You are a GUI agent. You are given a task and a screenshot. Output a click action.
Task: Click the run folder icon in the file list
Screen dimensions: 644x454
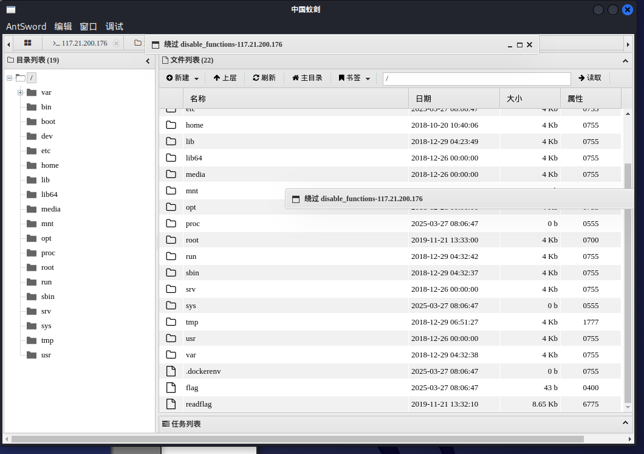[x=171, y=256]
